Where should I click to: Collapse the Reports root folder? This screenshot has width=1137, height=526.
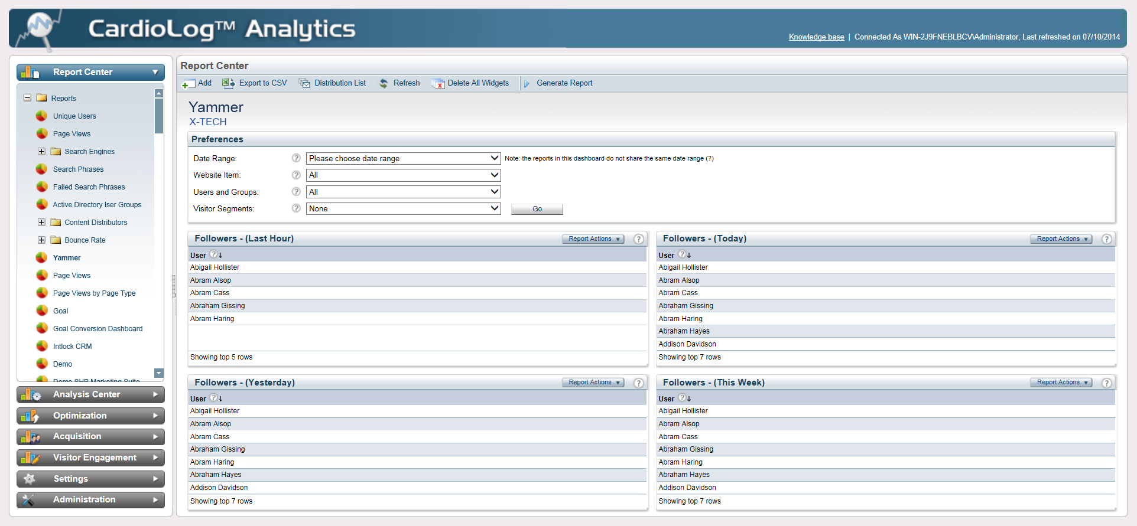[27, 97]
